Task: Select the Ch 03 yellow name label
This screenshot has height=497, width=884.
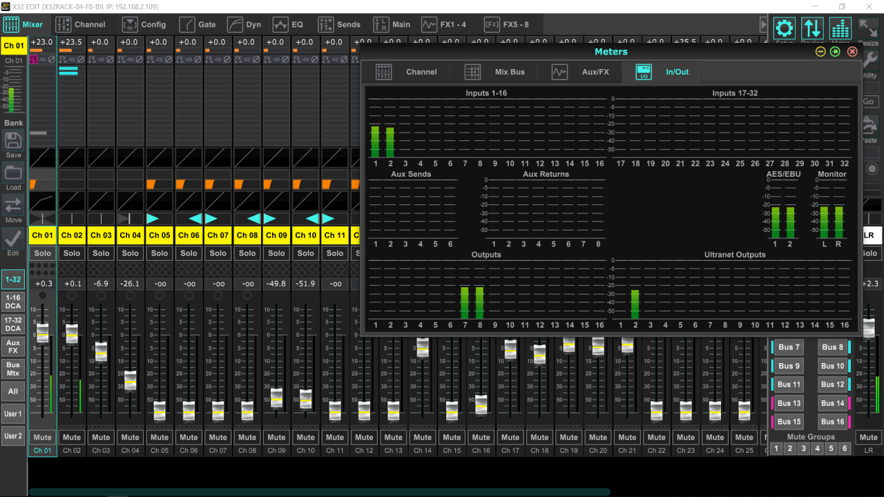Action: tap(101, 235)
